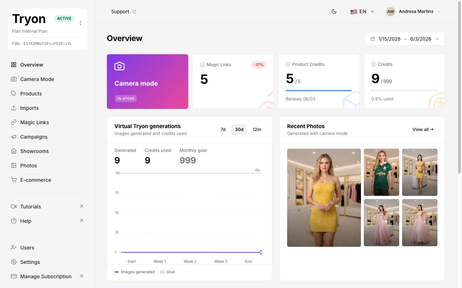Open the large yellow dress photo
Viewport: 462px width, 288px height.
324,198
